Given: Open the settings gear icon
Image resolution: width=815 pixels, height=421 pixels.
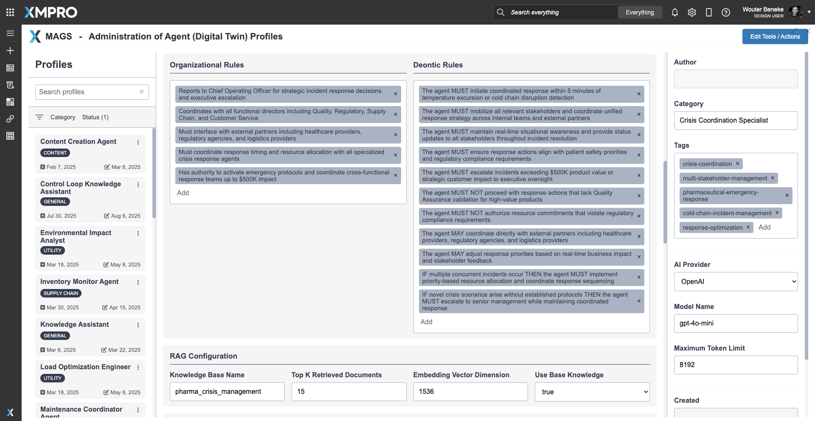Looking at the screenshot, I should [691, 12].
